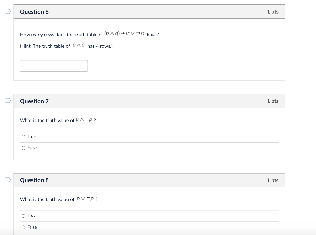Click the Question 7 heading
The image size is (316, 235).
(x=34, y=101)
